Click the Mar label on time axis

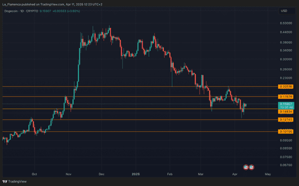pyautogui.click(x=201, y=174)
